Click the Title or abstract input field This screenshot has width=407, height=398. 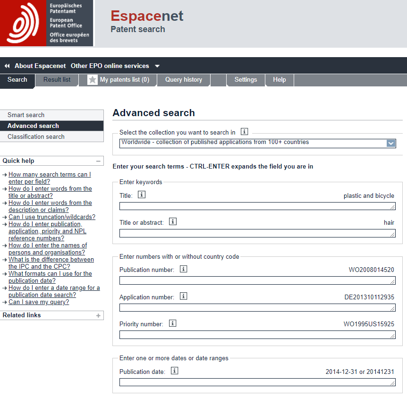257,233
